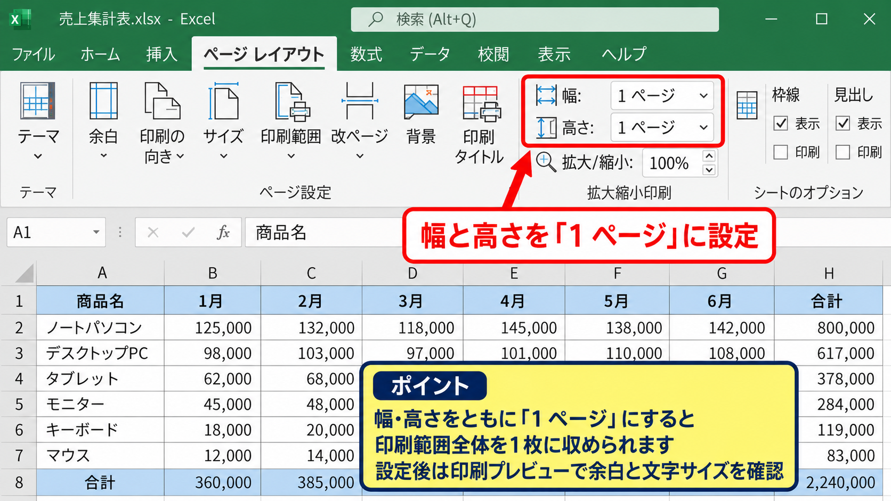Open the ヘルプ tab
891x501 pixels.
624,54
